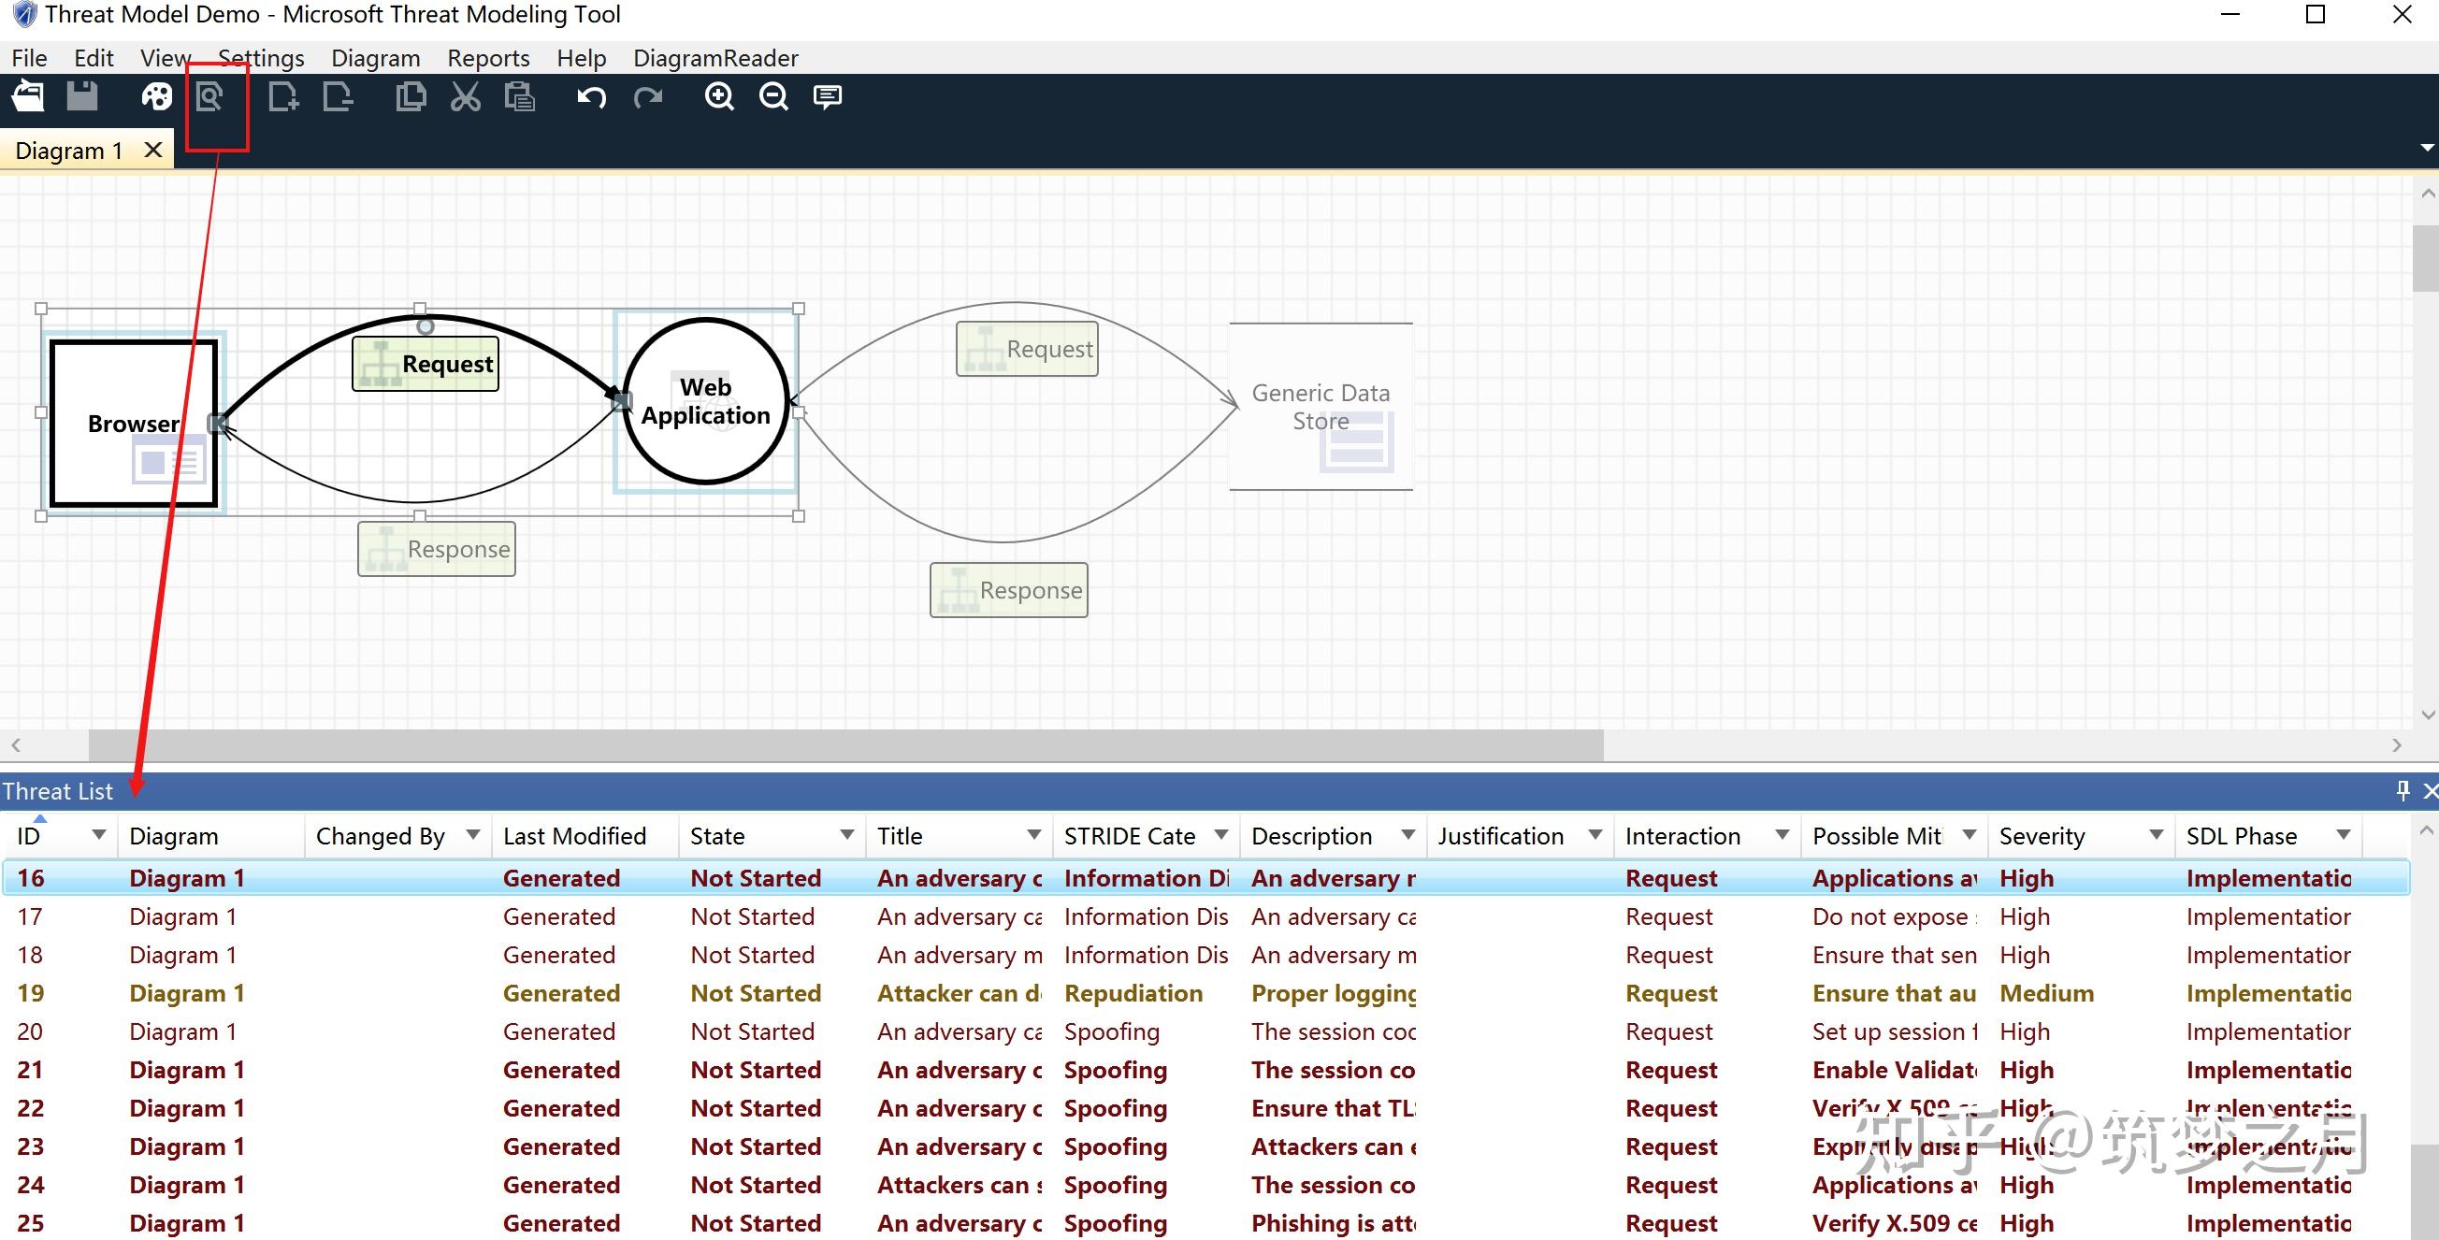Screen dimensions: 2439x1240
Task: Zoom in on the diagram canvas
Action: tap(718, 96)
